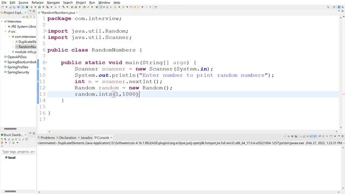Click the Open Console icon
345x194 pixels.
(x=331, y=136)
